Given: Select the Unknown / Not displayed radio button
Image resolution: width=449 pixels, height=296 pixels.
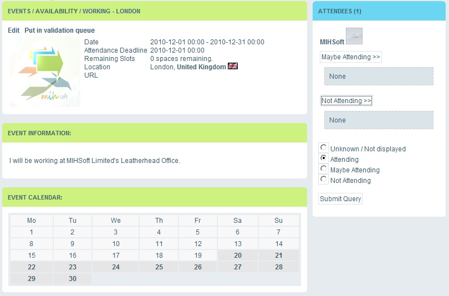Looking at the screenshot, I should 323,148.
